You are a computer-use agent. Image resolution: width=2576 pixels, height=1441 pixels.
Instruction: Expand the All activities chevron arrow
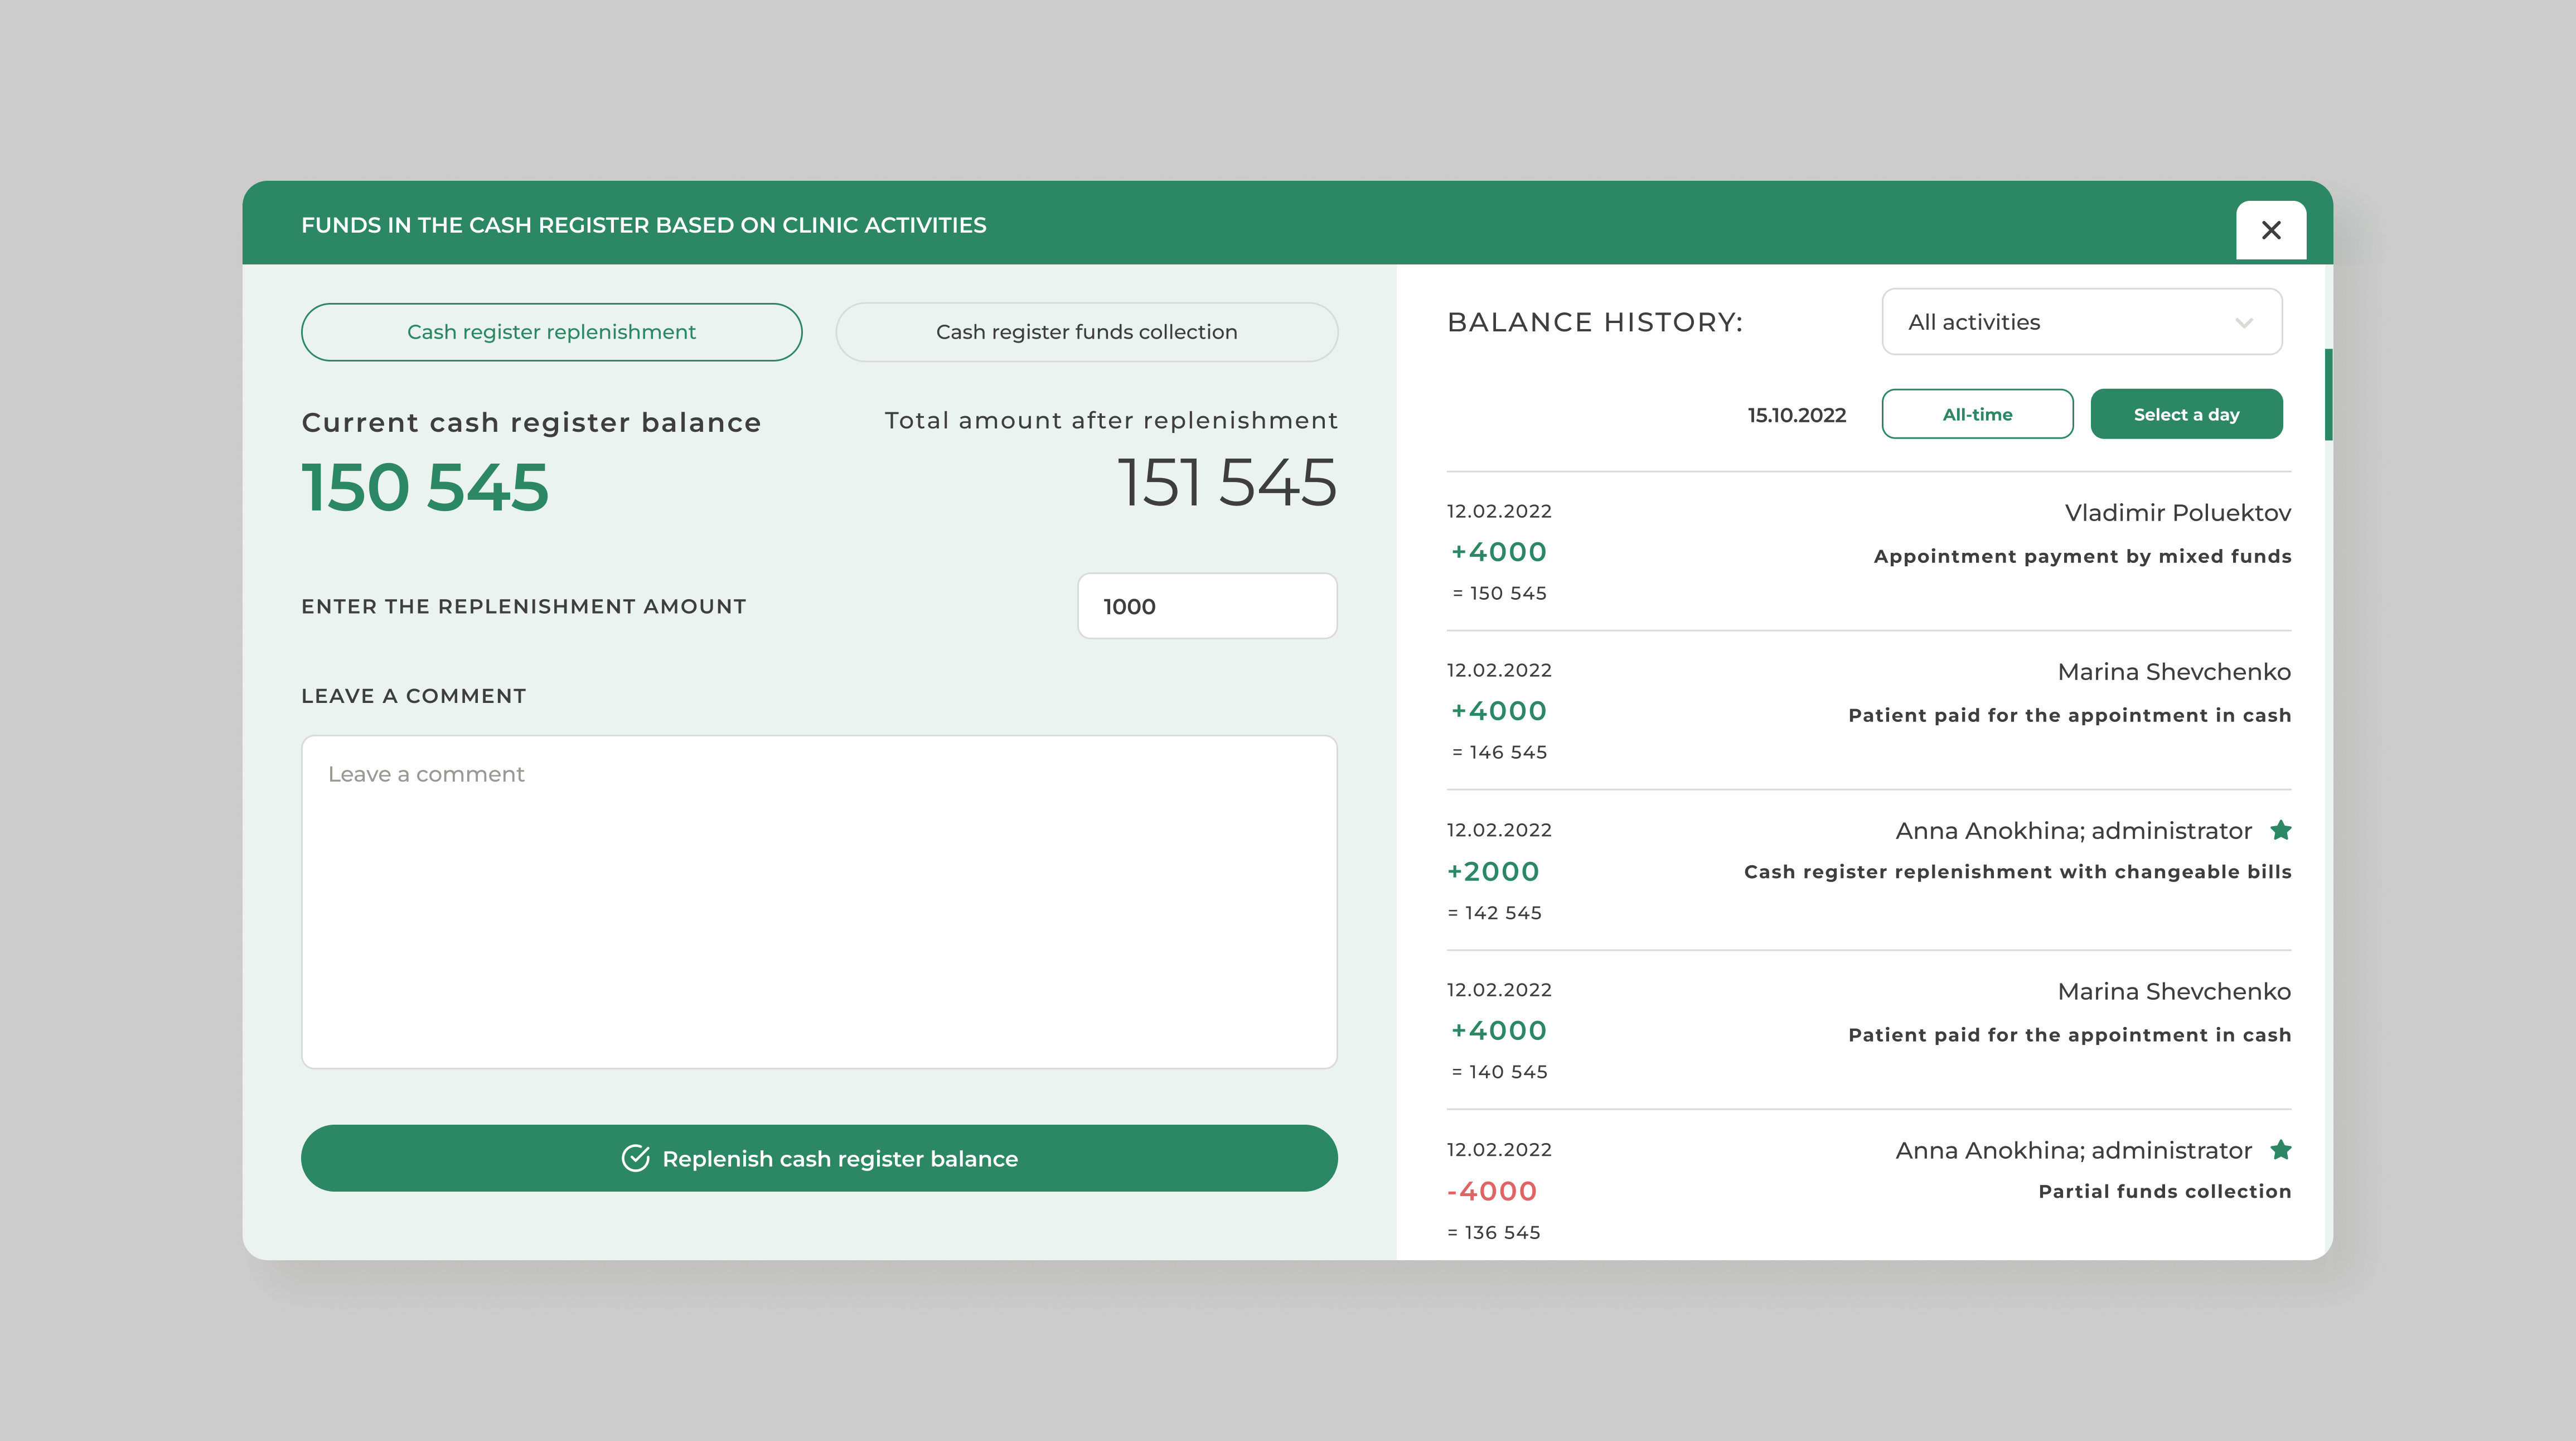click(2243, 322)
